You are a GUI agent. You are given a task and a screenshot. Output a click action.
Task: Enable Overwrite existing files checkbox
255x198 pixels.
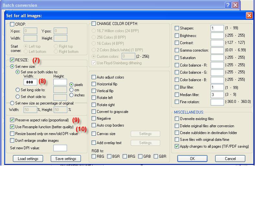177,119
